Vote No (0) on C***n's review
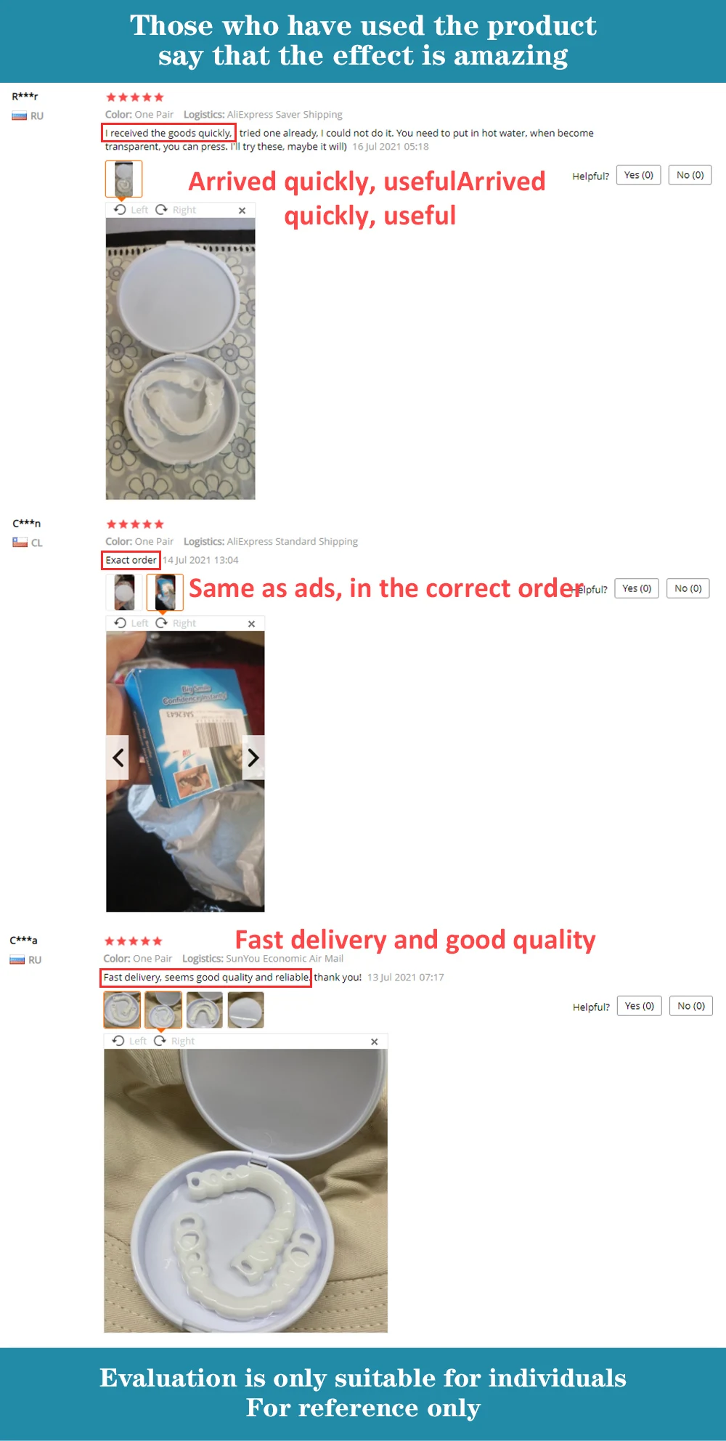This screenshot has height=1441, width=726. click(688, 588)
